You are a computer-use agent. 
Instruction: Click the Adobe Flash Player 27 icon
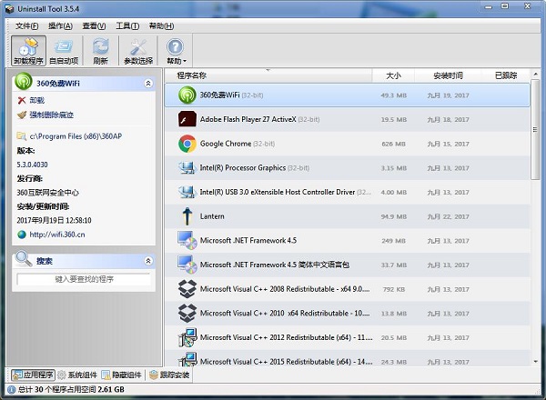coord(187,119)
